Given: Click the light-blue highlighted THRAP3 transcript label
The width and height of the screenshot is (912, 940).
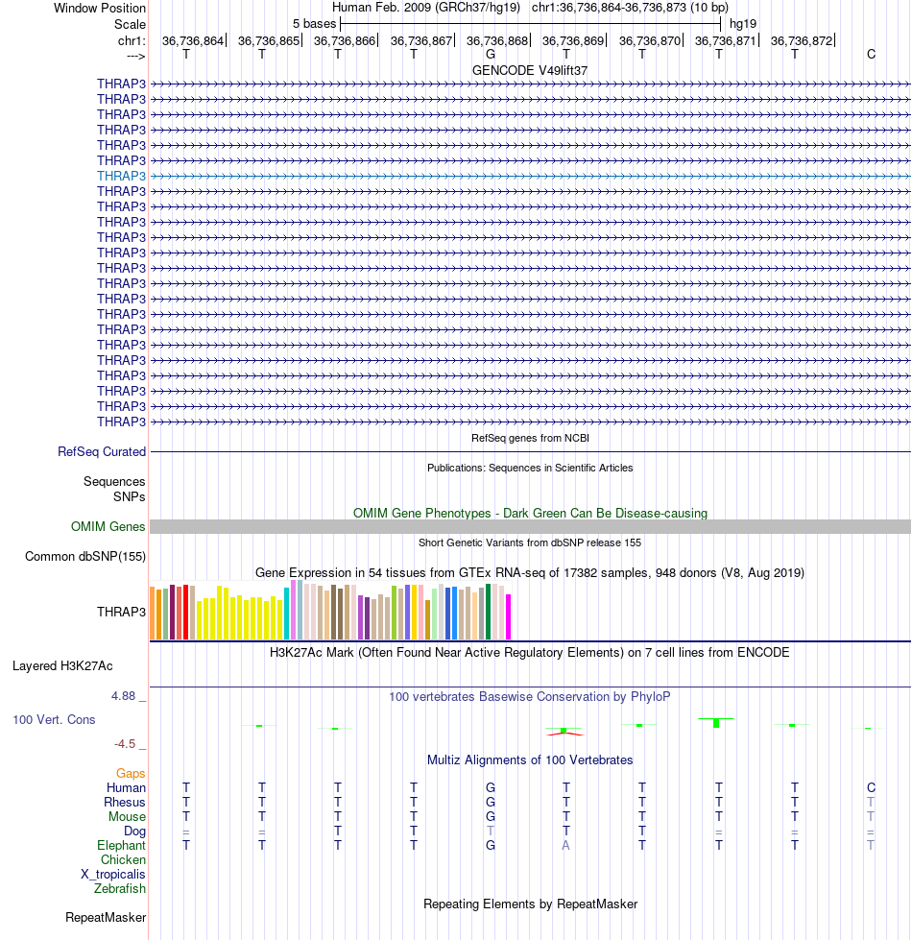Looking at the screenshot, I should [x=121, y=176].
